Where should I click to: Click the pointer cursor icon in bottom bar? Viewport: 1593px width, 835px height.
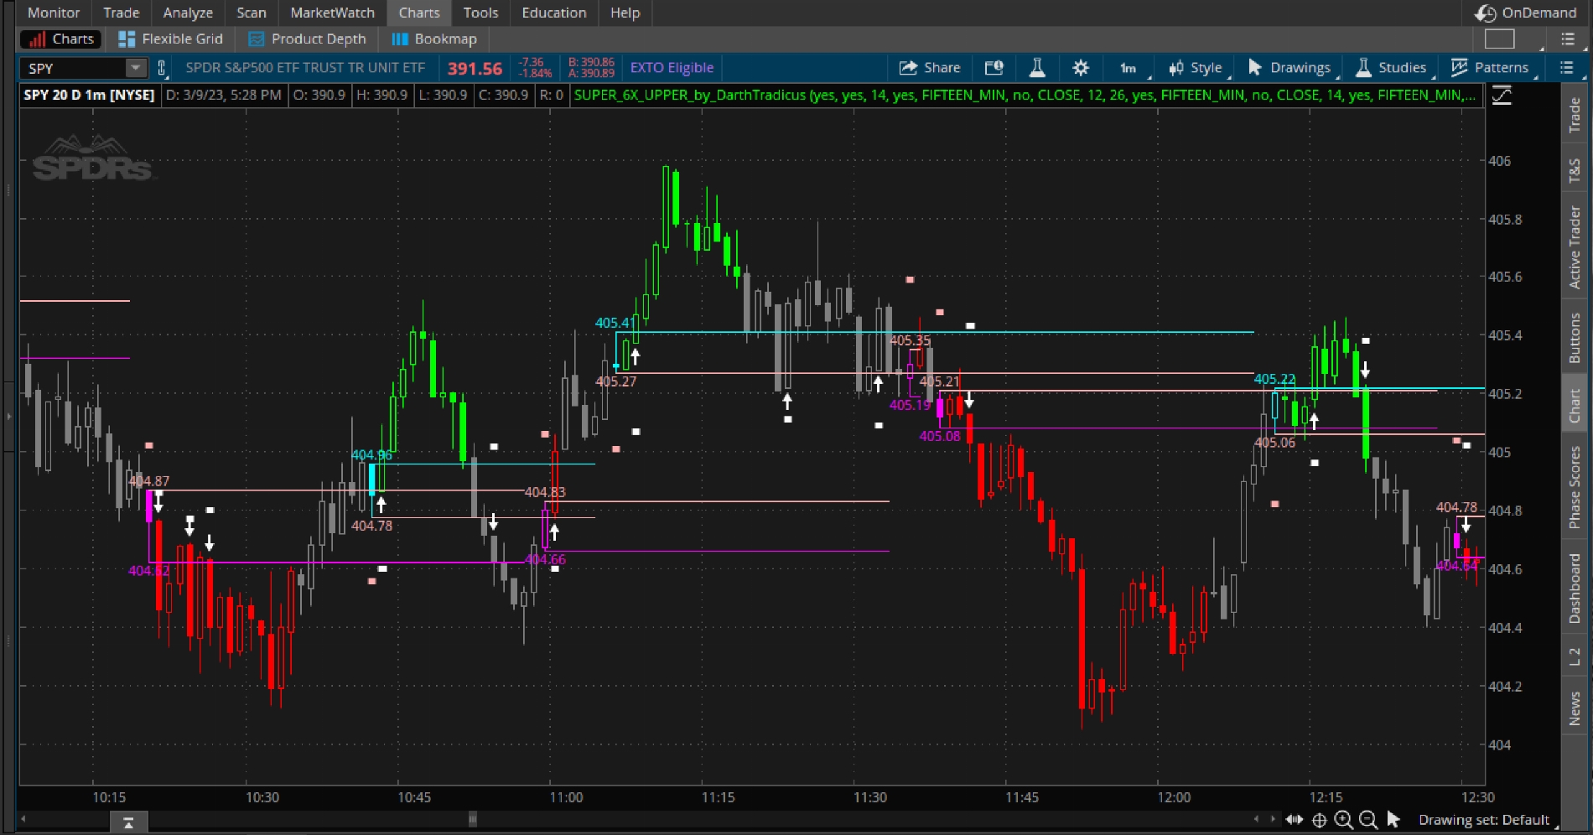click(1393, 820)
